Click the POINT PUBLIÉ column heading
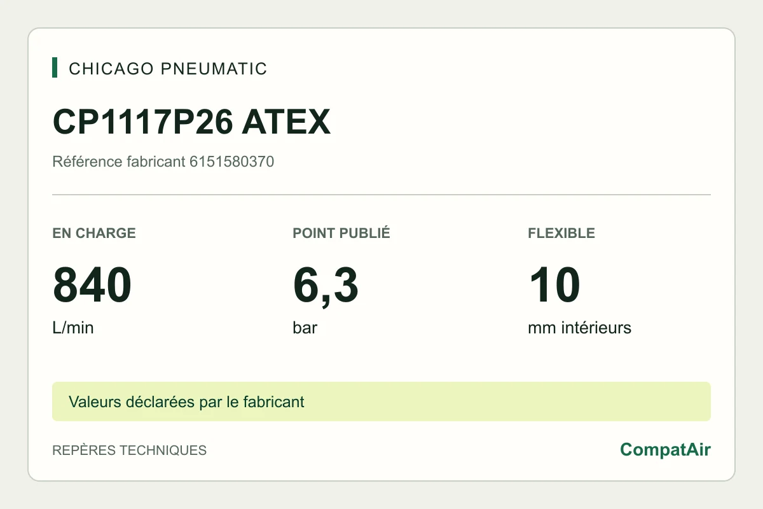This screenshot has width=763, height=509. pos(341,233)
